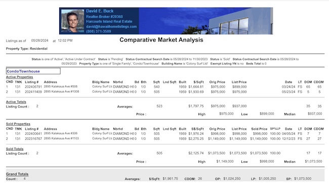Click the $1,930.69 price per sqft value

196,92
